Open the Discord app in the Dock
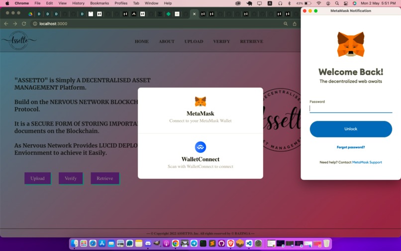 coord(148,243)
